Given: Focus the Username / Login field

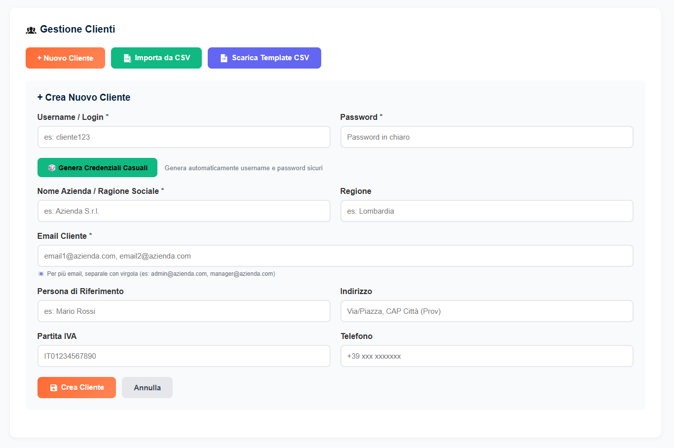Looking at the screenshot, I should (184, 137).
